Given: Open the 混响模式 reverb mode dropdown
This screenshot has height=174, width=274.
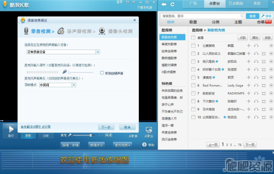Looking at the screenshot, I should [74, 85].
